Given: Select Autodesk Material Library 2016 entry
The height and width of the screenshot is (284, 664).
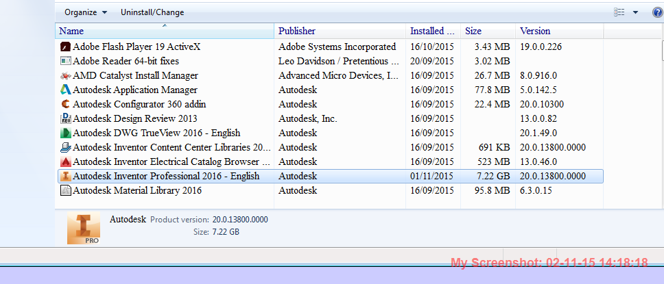Looking at the screenshot, I should coord(137,191).
